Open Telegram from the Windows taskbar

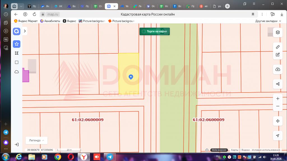110,157
